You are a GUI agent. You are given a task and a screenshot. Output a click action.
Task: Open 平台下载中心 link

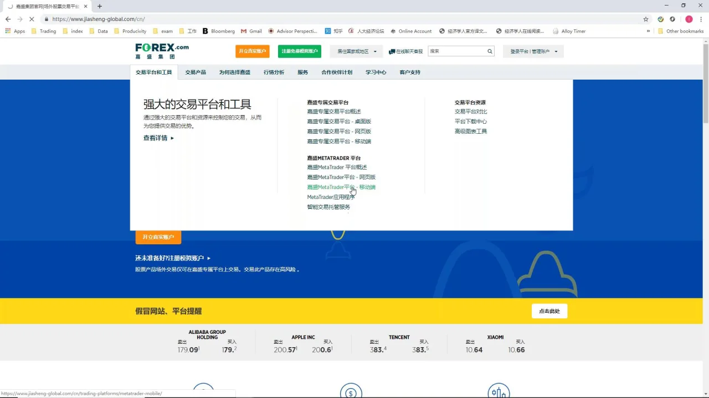[x=471, y=122]
